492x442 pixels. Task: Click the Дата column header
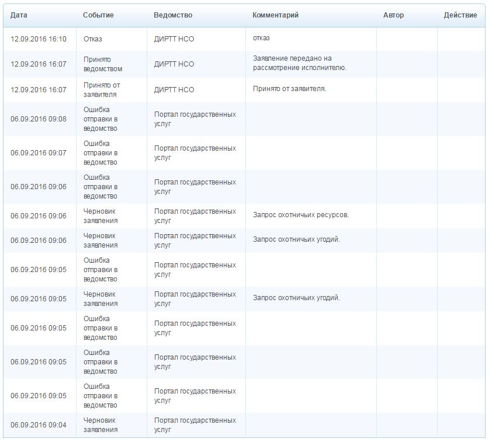coord(19,15)
